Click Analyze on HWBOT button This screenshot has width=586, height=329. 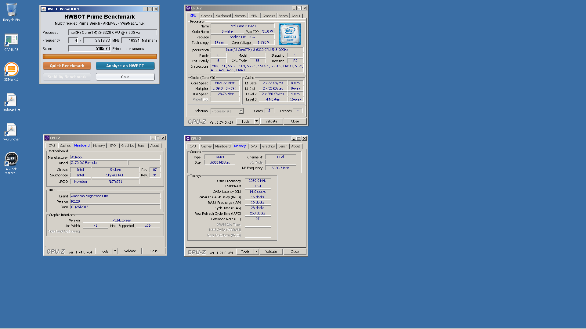pyautogui.click(x=125, y=66)
